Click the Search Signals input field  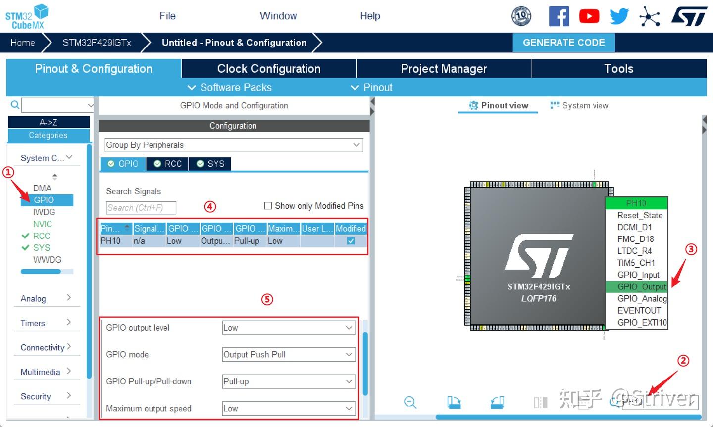point(141,208)
